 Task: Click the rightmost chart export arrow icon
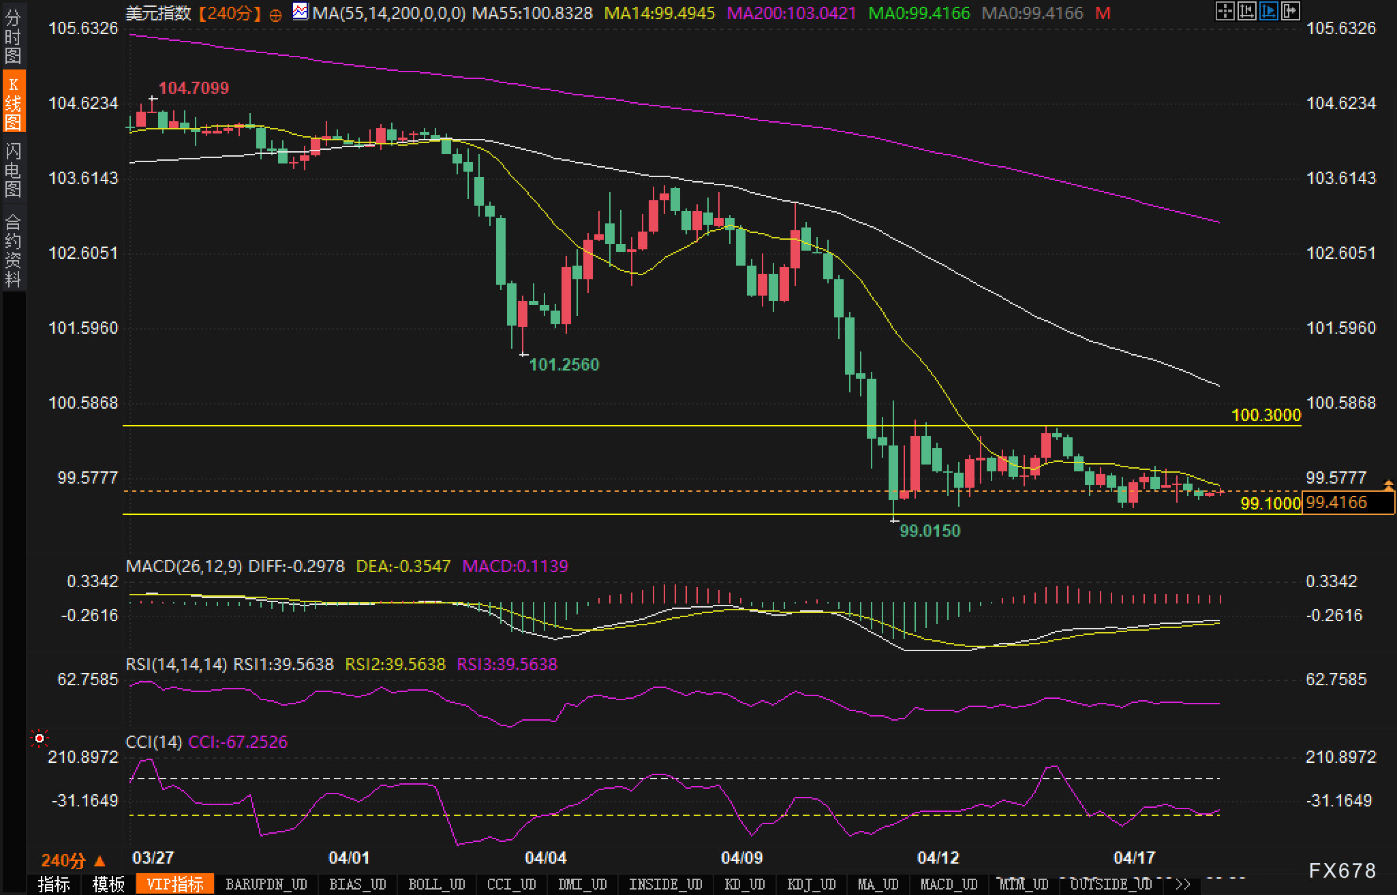pos(1290,11)
